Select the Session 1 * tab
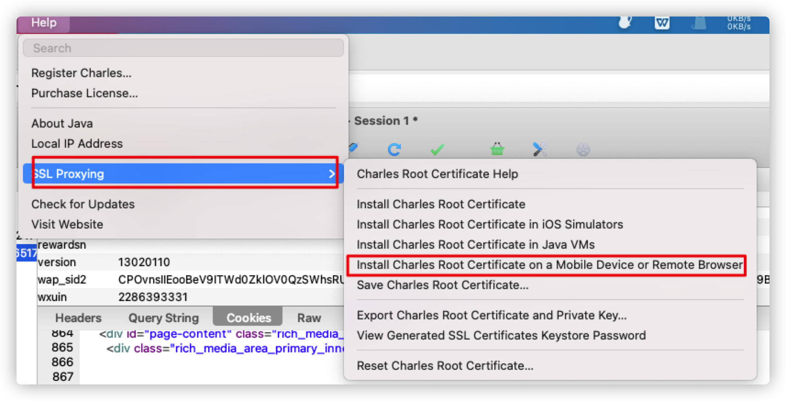 385,121
